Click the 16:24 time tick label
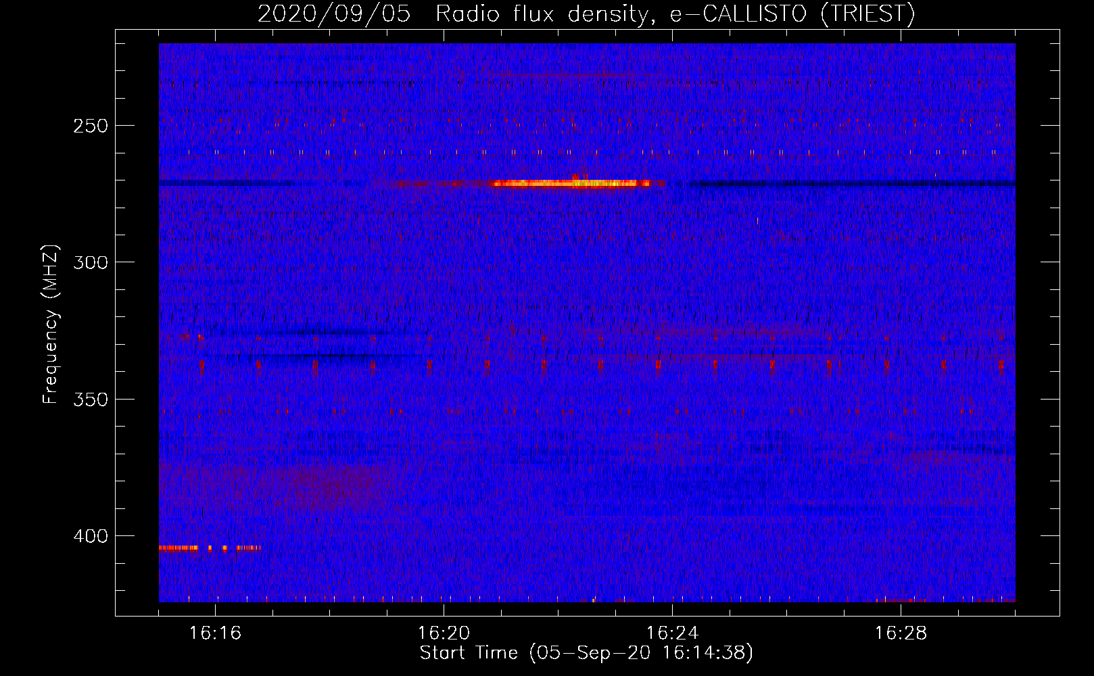This screenshot has height=676, width=1094. coord(672,633)
